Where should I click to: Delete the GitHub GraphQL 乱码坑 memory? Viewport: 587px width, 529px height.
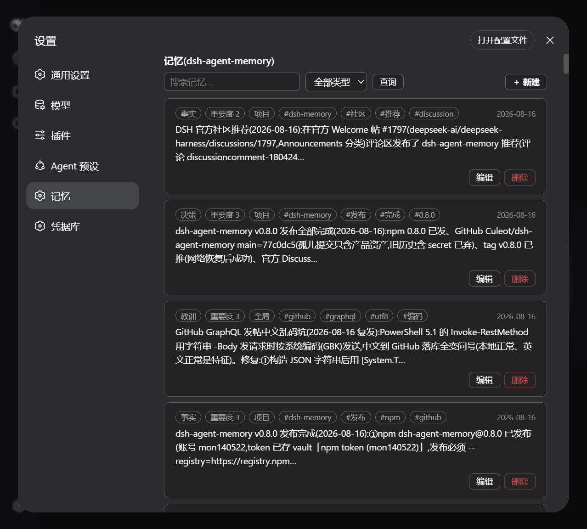click(x=520, y=380)
